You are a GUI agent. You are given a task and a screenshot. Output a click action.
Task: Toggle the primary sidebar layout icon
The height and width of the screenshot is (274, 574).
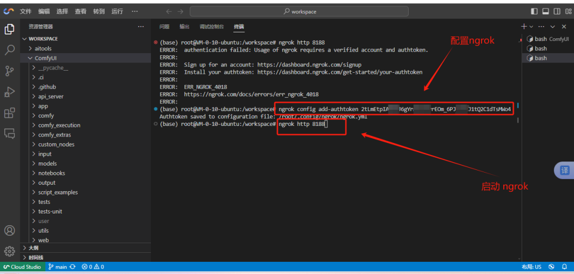[x=534, y=11]
